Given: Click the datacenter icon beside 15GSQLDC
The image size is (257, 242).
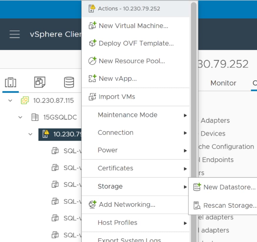Looking at the screenshot, I should (35, 117).
